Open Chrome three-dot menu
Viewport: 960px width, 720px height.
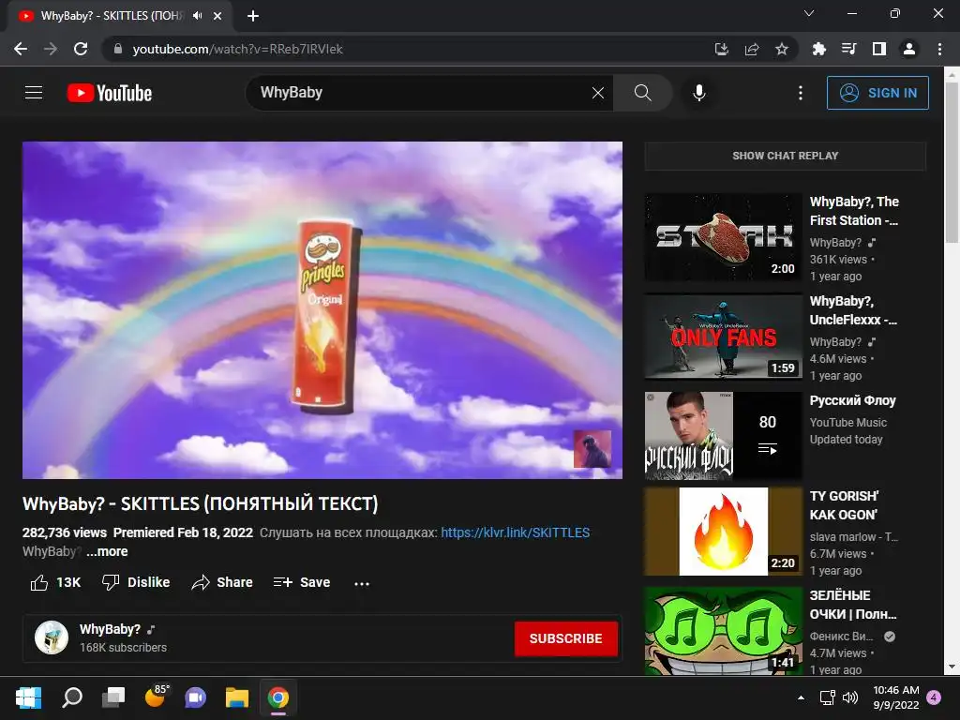(x=939, y=49)
